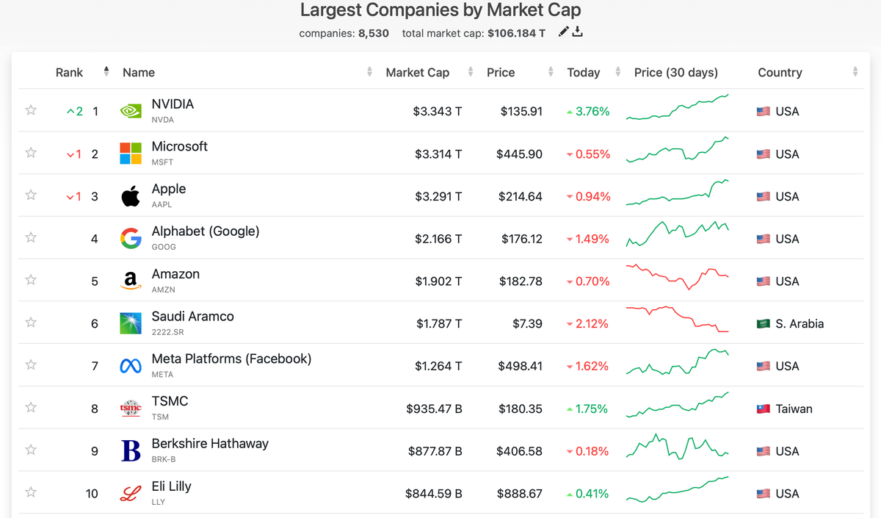
Task: Favorite NVIDIA using its star icon
Action: (x=30, y=110)
